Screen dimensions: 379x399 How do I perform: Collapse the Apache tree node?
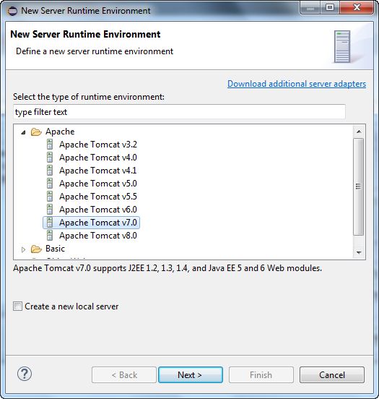23,132
